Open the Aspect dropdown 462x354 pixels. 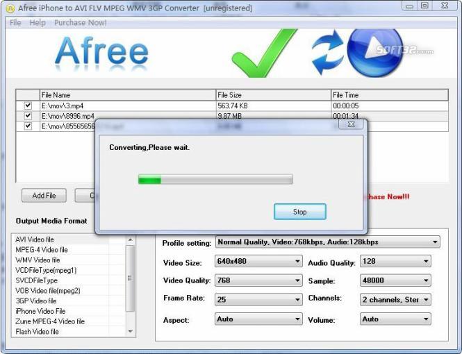(x=258, y=319)
